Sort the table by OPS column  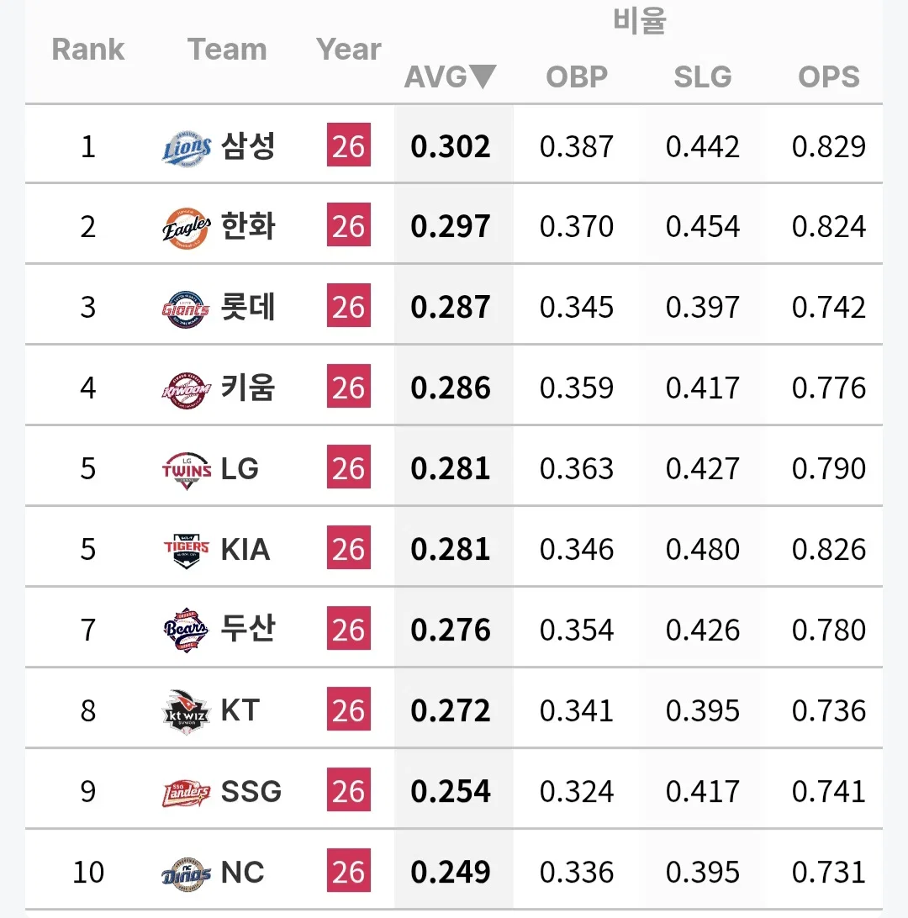[829, 76]
